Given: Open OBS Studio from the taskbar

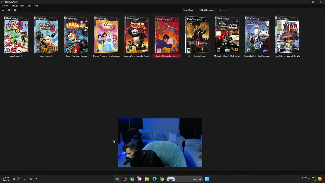Looking at the screenshot, I should [125, 179].
